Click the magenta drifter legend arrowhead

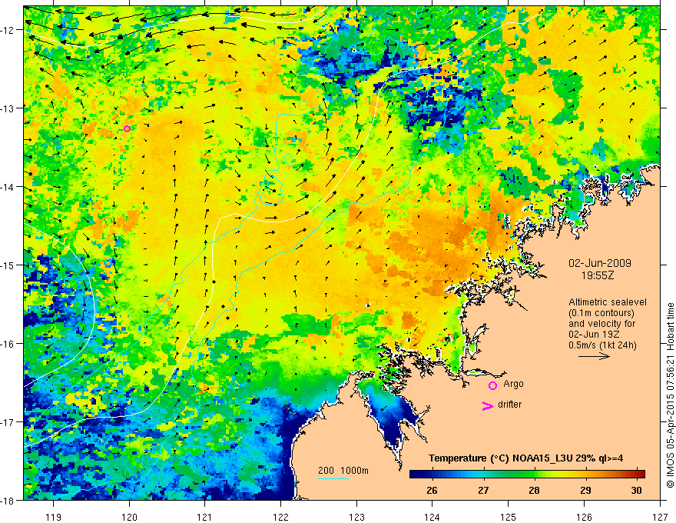tap(487, 406)
